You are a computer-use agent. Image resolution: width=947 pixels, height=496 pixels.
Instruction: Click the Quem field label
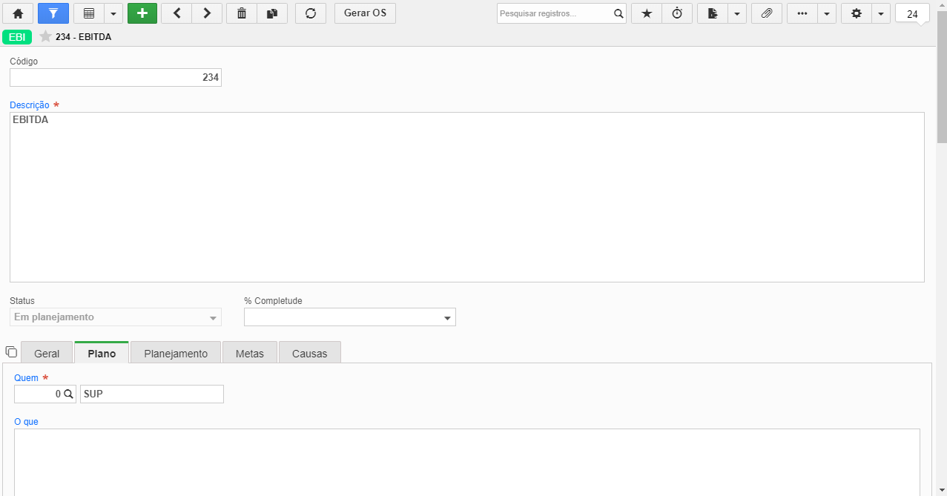(x=27, y=378)
